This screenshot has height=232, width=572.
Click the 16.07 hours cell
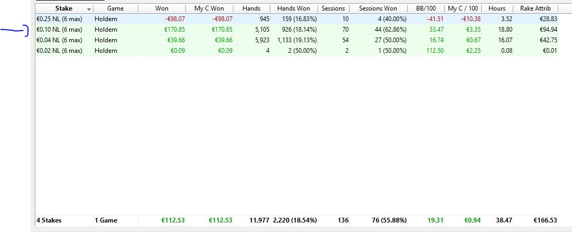[x=504, y=40]
